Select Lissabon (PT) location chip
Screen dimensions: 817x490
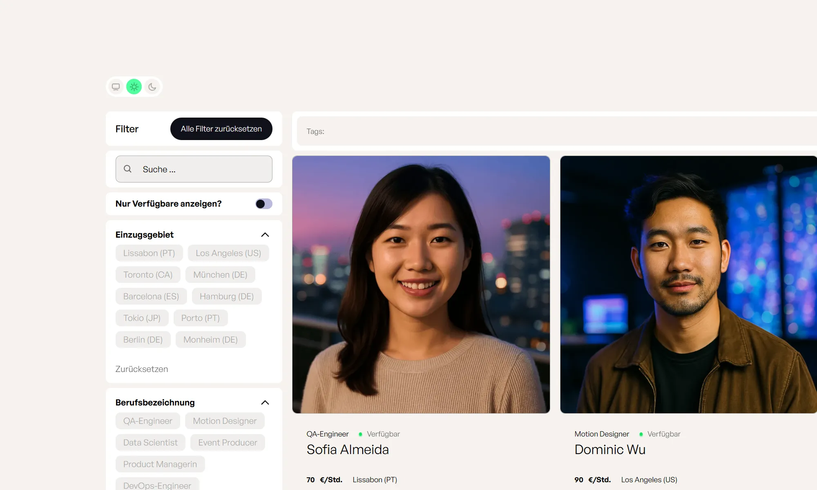coord(149,253)
